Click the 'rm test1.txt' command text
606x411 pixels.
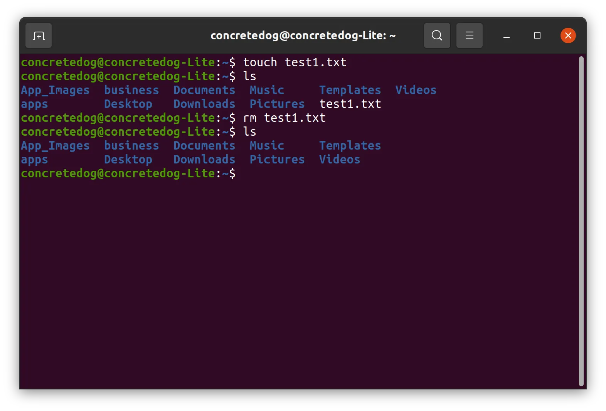(284, 118)
